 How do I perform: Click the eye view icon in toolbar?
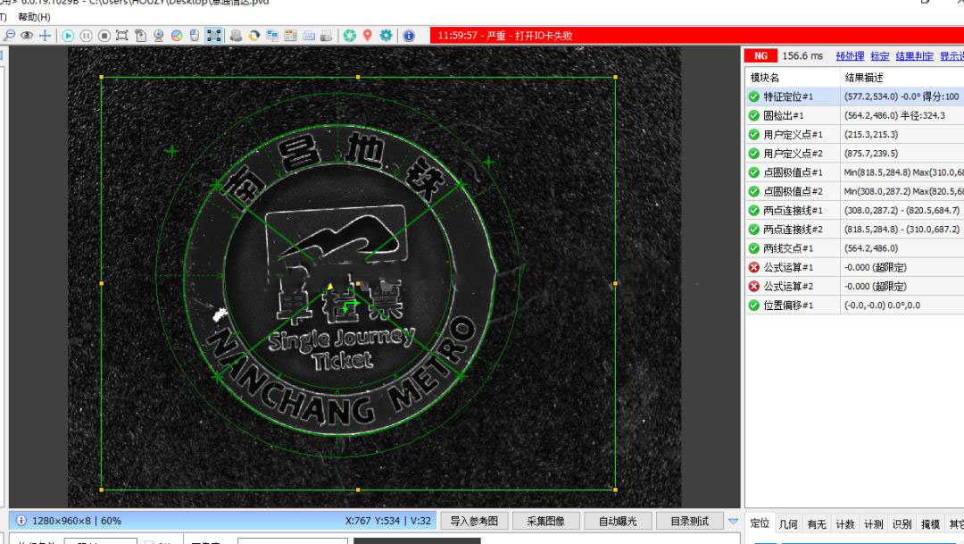click(27, 36)
